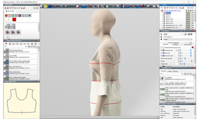The width and height of the screenshot is (199, 119).
Task: Click the red page icon in toolbar
Action: (x=107, y=6)
